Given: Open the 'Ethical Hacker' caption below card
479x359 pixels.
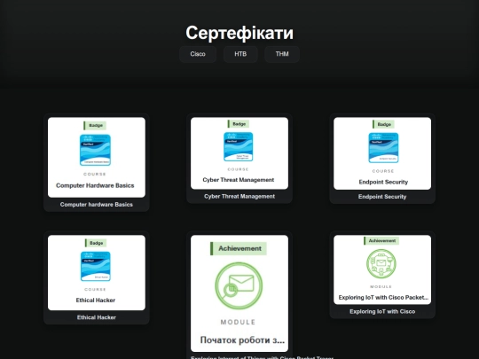Looking at the screenshot, I should pos(97,317).
